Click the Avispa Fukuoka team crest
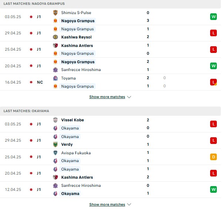Image resolution: width=222 pixels, height=212 pixels. coord(55,153)
